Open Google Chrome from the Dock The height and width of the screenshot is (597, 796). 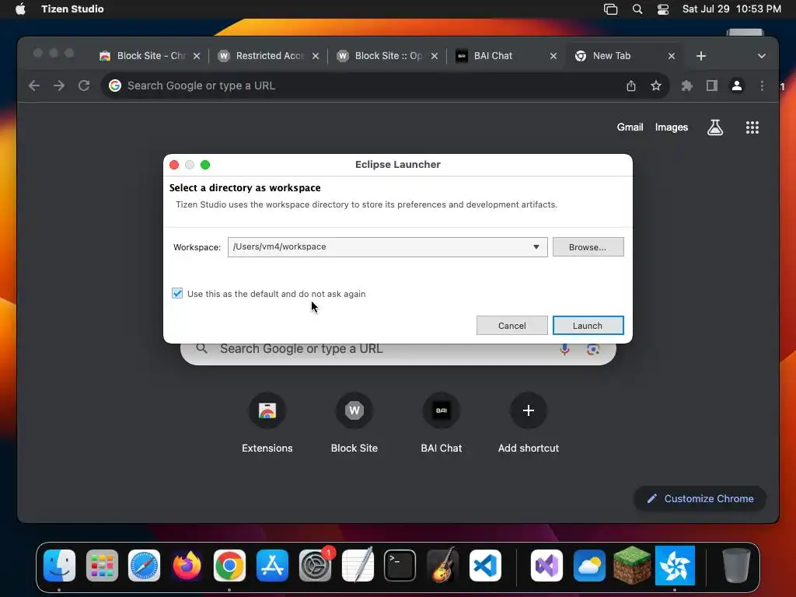pyautogui.click(x=229, y=565)
